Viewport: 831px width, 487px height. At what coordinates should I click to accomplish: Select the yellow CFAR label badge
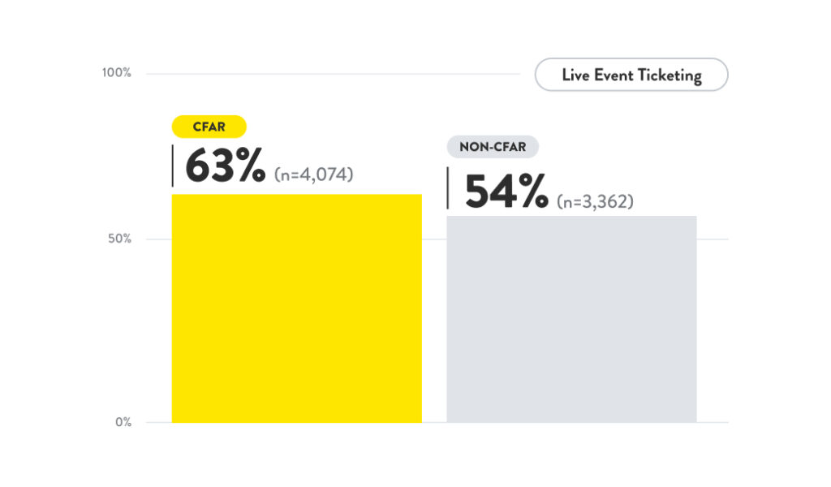point(209,127)
